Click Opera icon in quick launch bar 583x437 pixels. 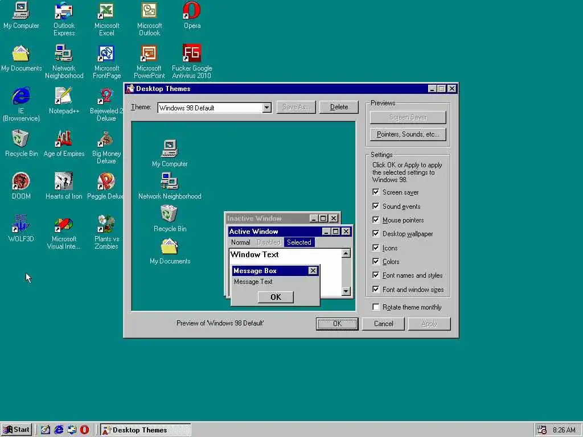pyautogui.click(x=85, y=430)
